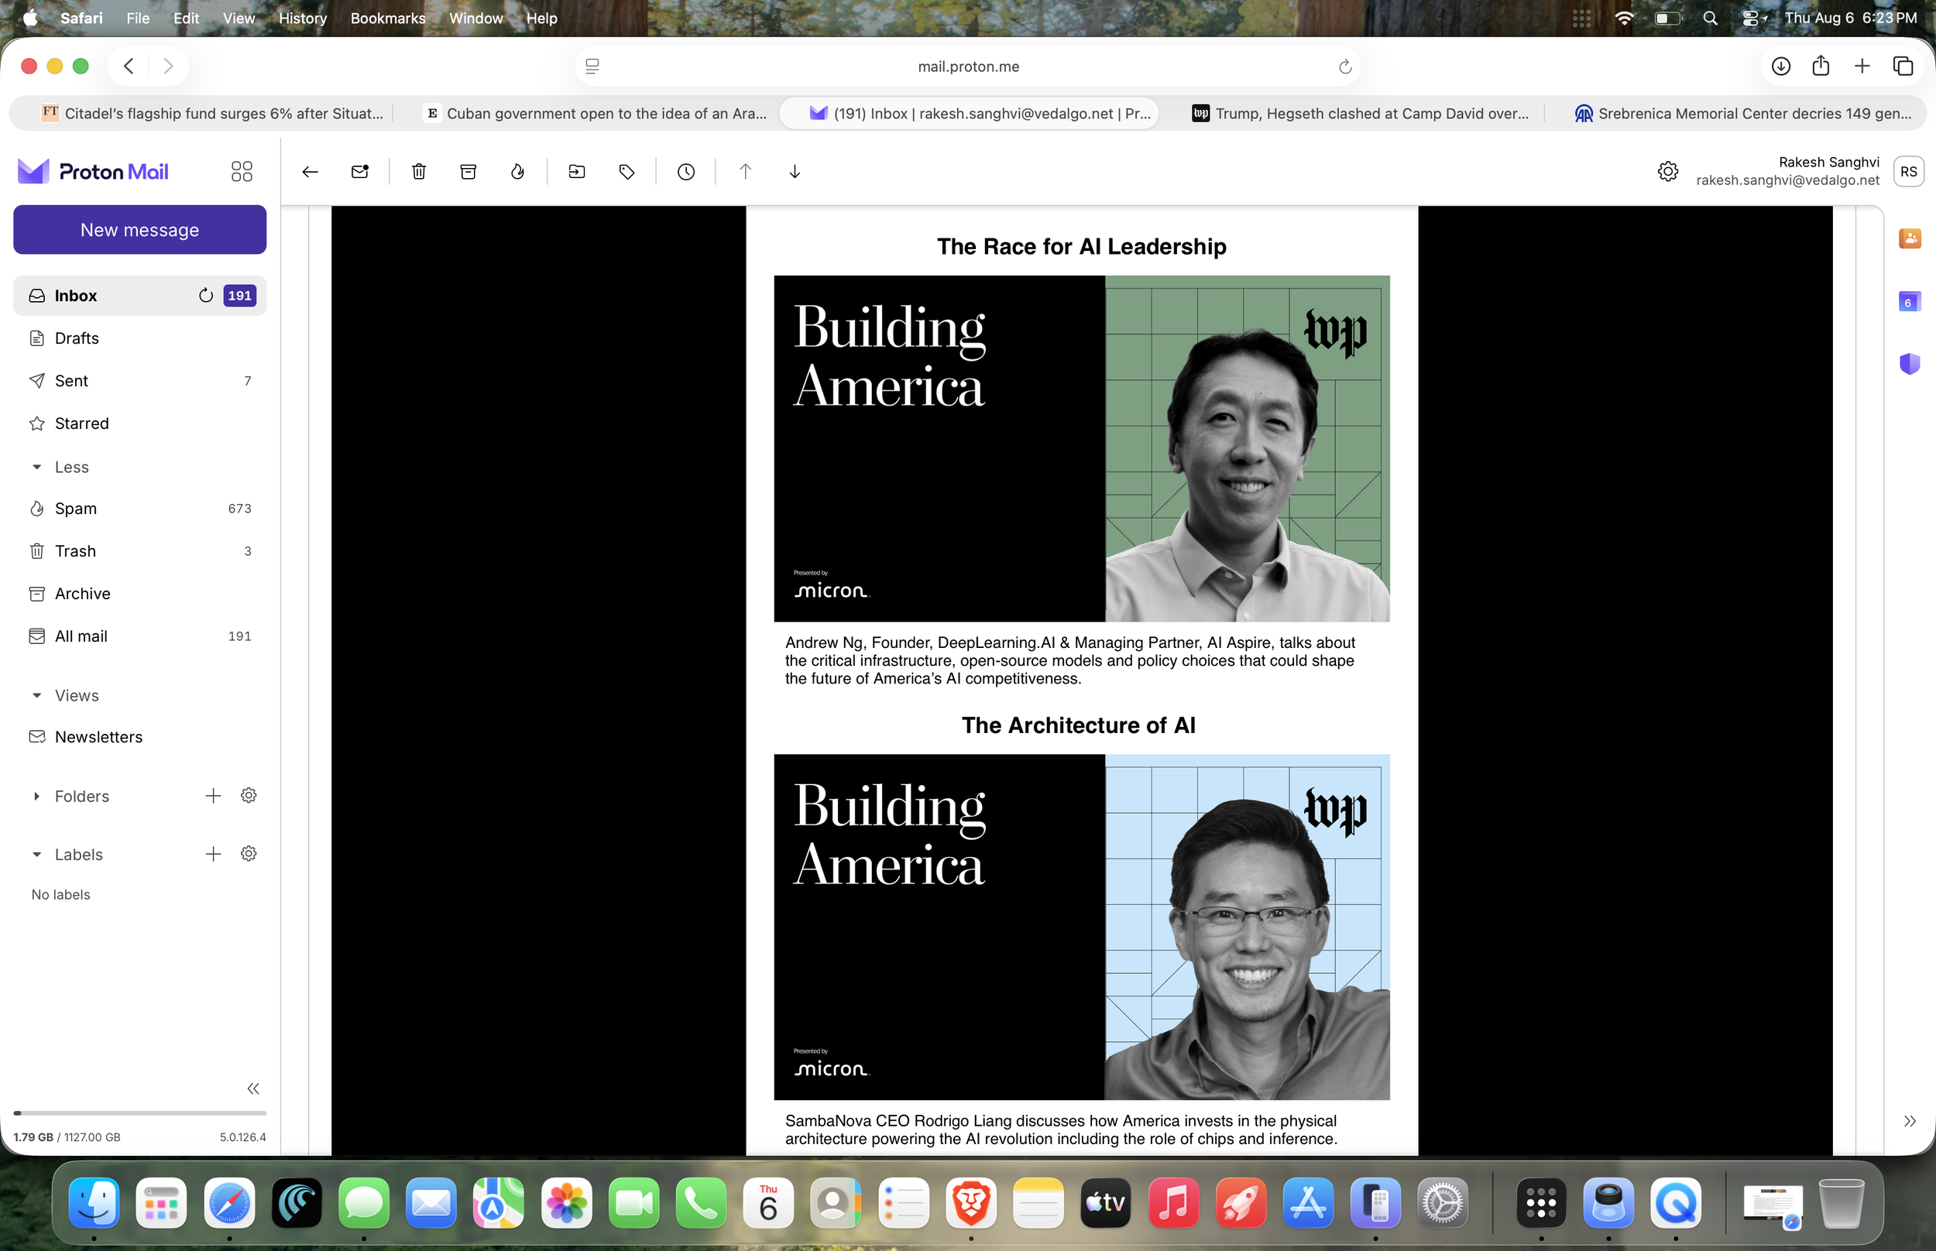Open the Music app in Dock
The height and width of the screenshot is (1251, 1936).
pos(1173,1203)
